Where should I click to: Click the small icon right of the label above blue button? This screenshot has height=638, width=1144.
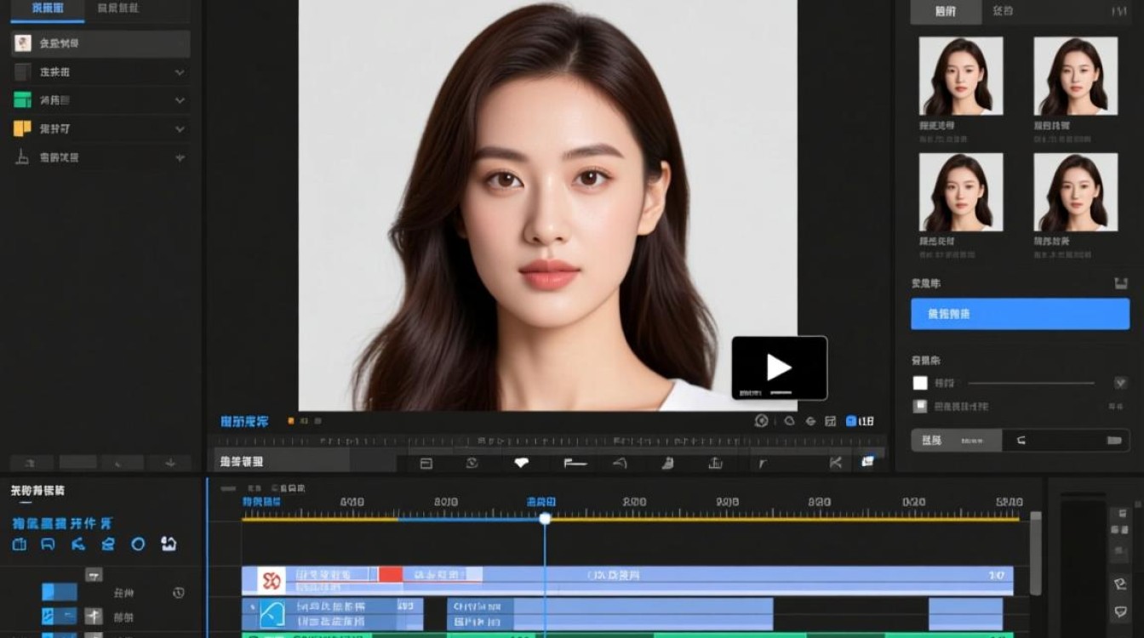[1121, 283]
